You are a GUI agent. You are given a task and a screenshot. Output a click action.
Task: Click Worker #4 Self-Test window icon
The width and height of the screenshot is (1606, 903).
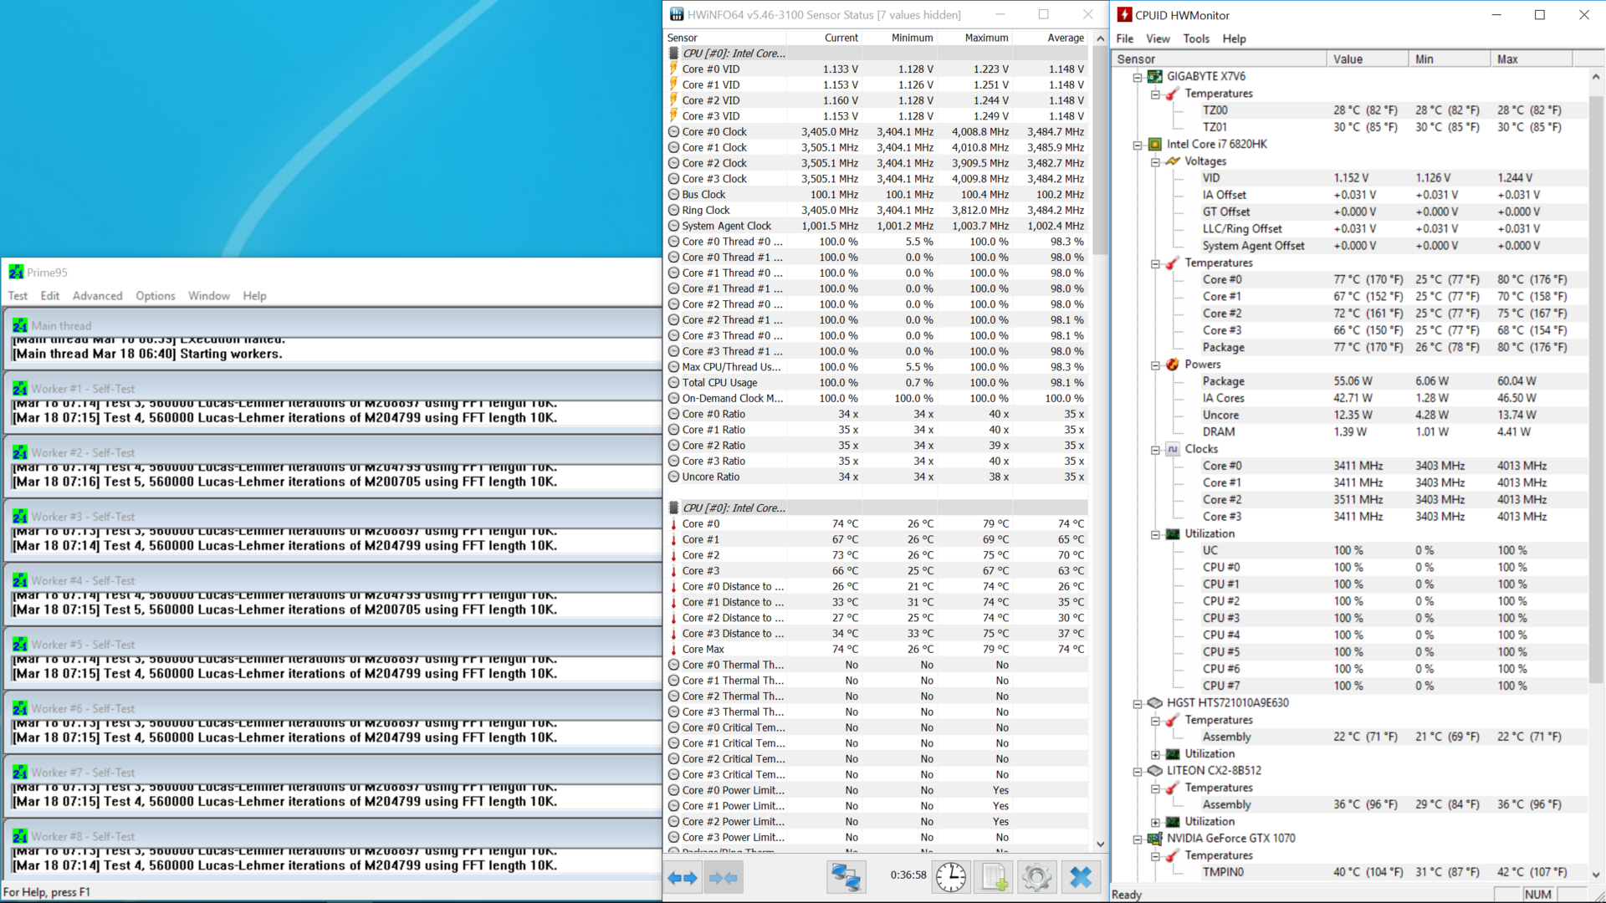20,580
